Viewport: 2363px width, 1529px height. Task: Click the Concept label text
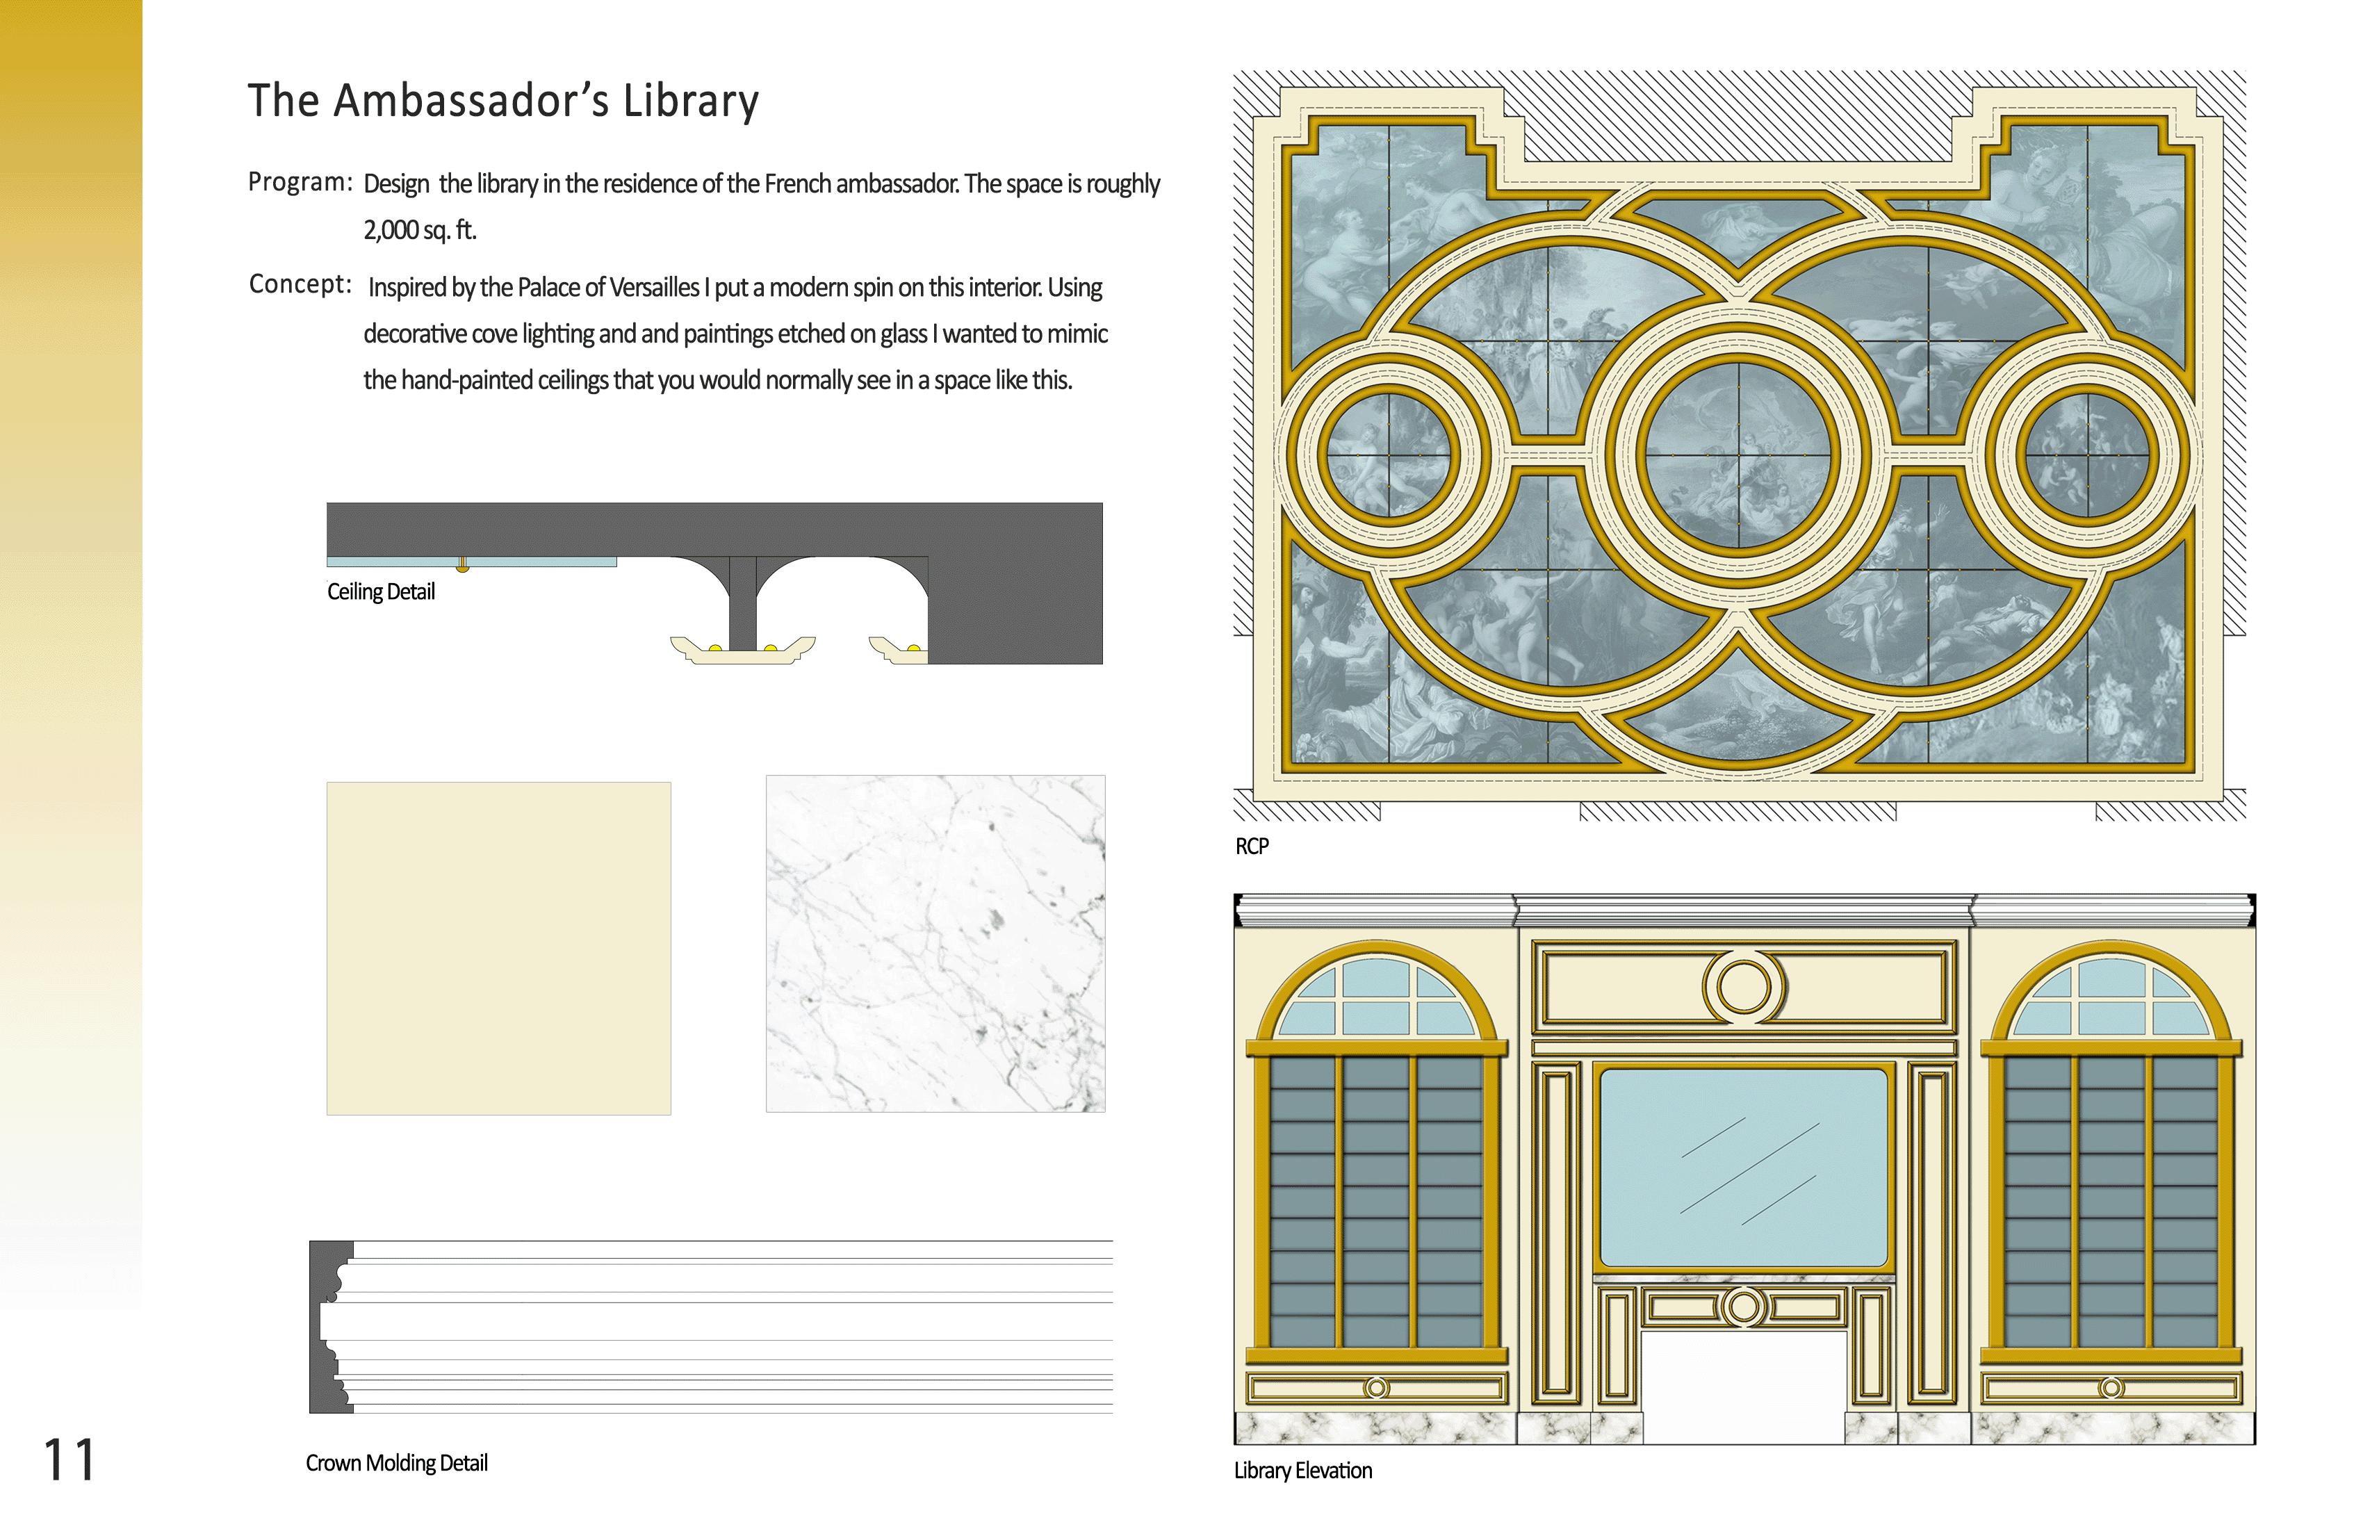point(300,285)
